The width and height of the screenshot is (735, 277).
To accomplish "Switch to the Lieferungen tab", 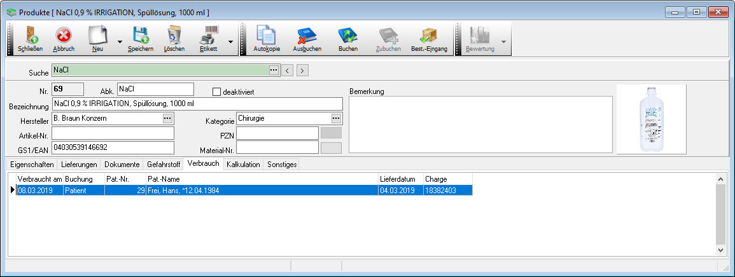I will click(x=79, y=165).
